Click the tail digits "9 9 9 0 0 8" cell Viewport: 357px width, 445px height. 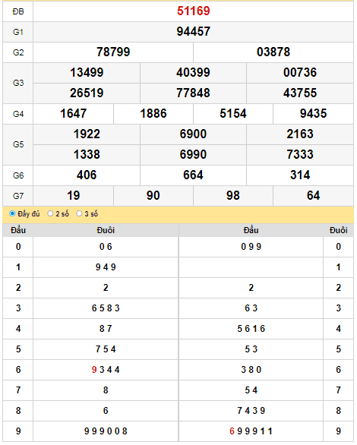pyautogui.click(x=106, y=431)
